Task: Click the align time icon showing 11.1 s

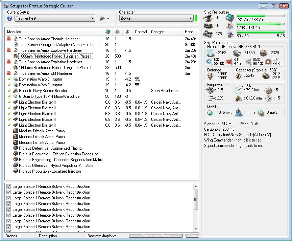Action: [x=239, y=113]
